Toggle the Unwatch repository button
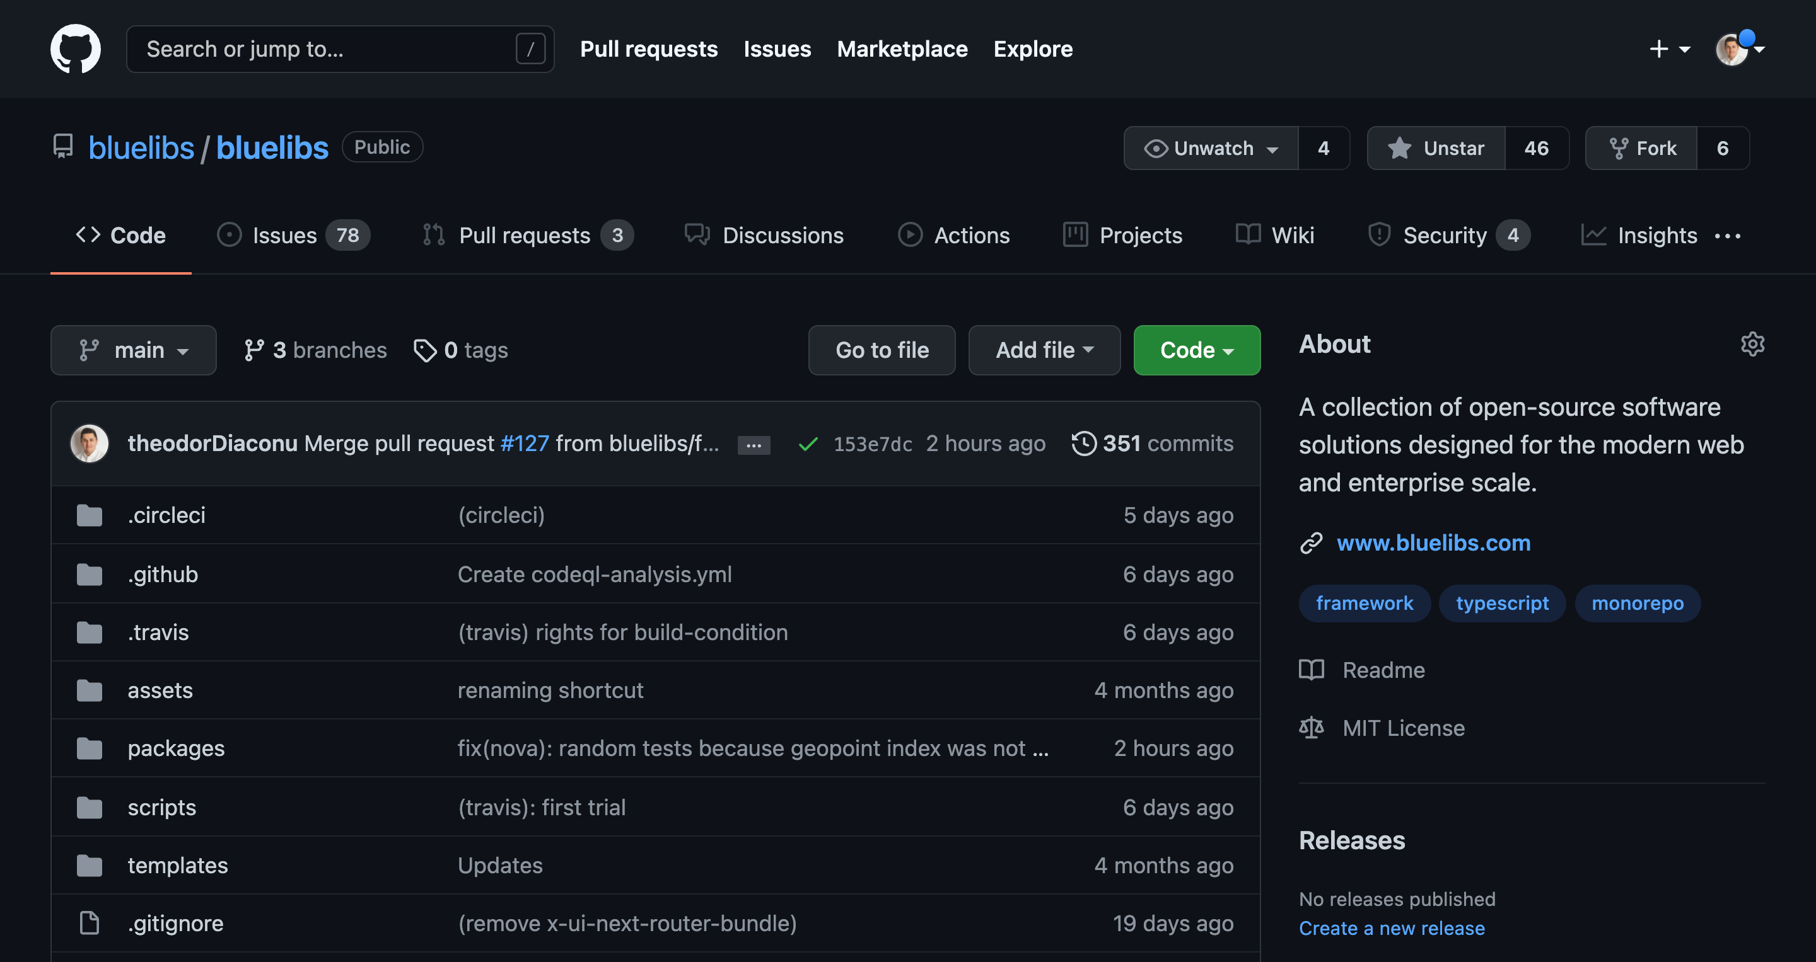The image size is (1816, 962). click(1211, 148)
